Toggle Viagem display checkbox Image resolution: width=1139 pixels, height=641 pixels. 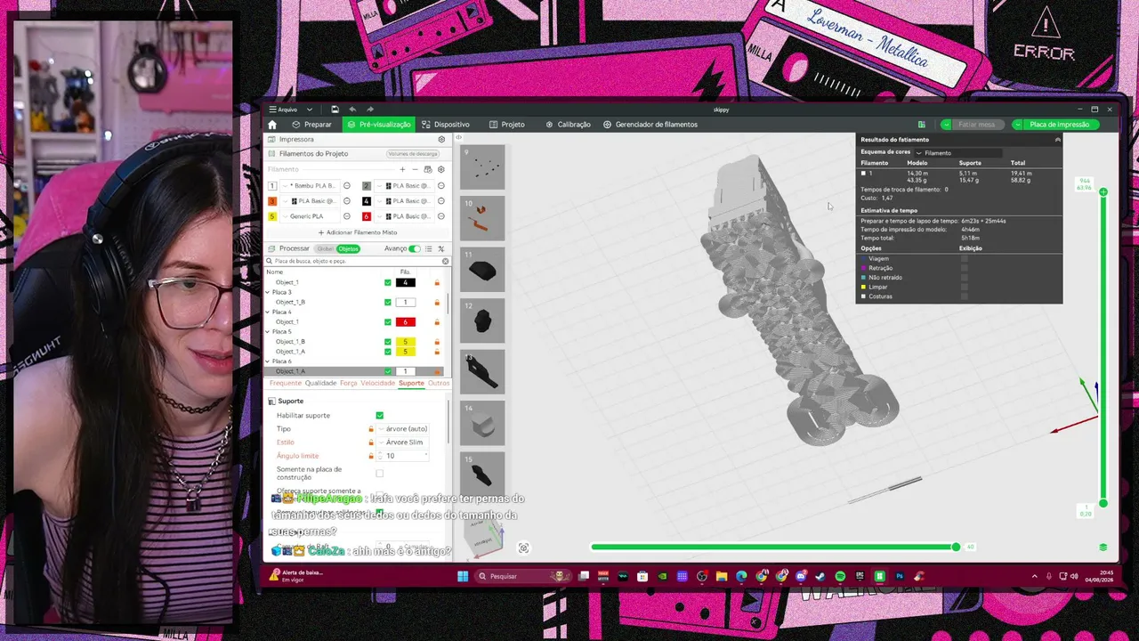pyautogui.click(x=965, y=259)
